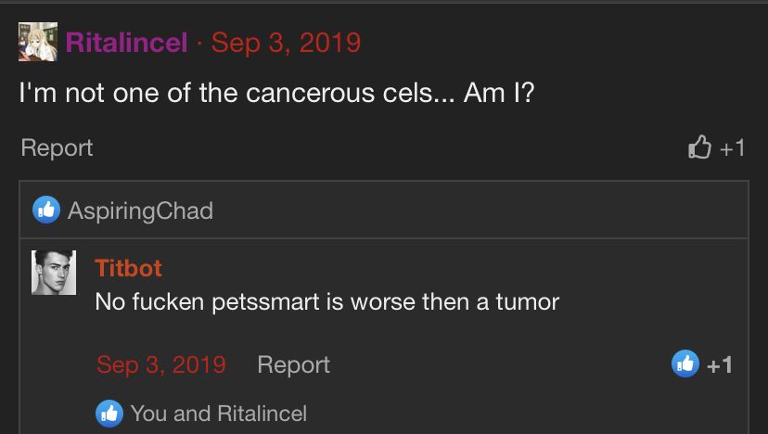Open Ritalincel's profile avatar
This screenshot has width=768, height=434.
37,43
